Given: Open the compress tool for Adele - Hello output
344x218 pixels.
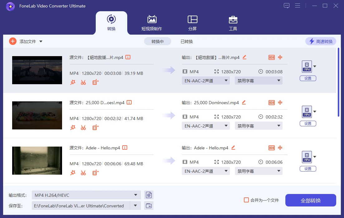Looking at the screenshot, I should pyautogui.click(x=280, y=148).
